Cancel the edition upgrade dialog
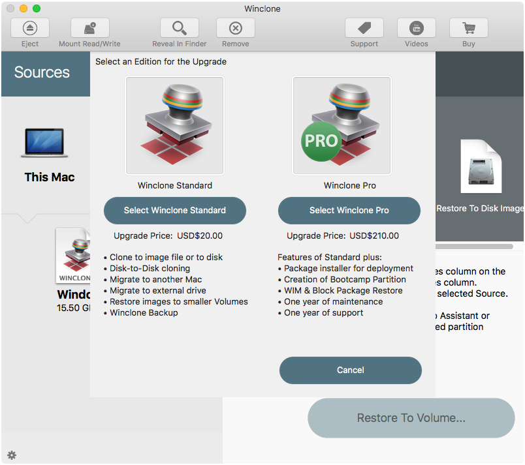The image size is (525, 465). pos(351,370)
